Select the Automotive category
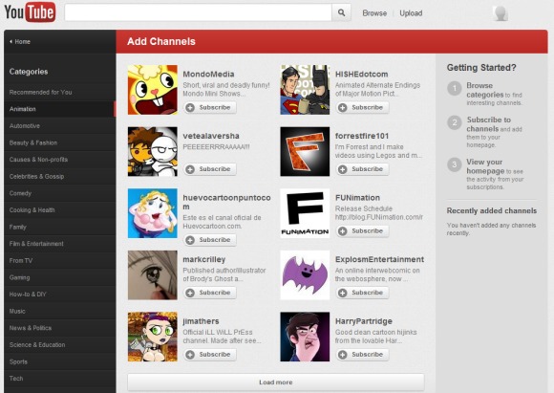554x393 pixels. point(60,126)
